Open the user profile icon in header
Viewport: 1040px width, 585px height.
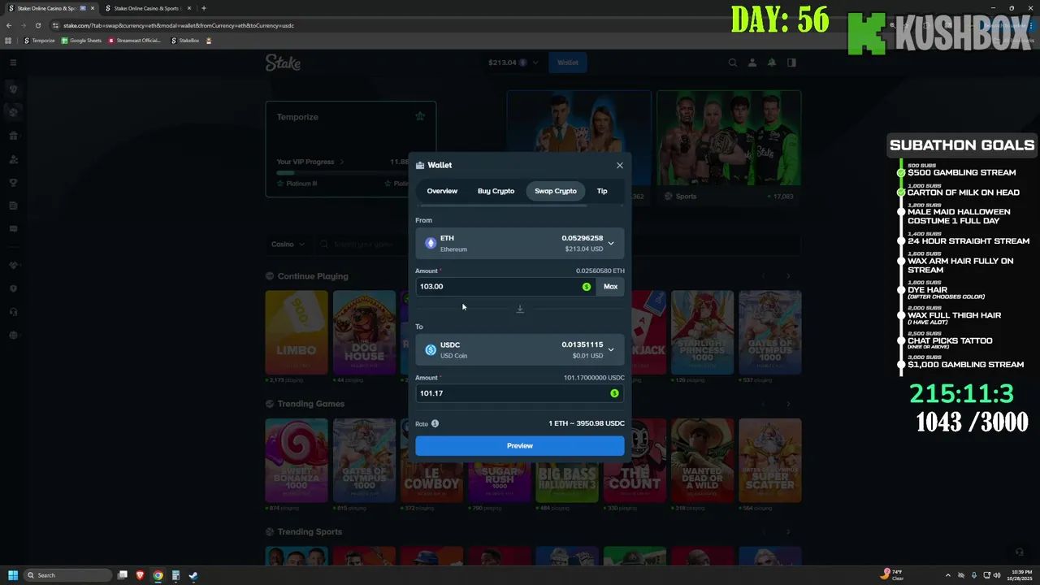coord(752,63)
